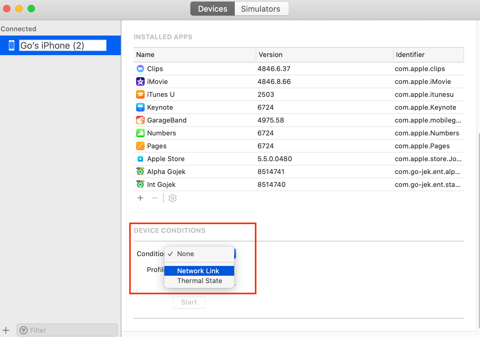Click identifier com.apple.clips
The width and height of the screenshot is (480, 337).
[x=420, y=69]
